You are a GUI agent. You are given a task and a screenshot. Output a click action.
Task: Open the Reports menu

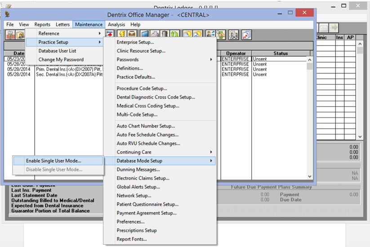point(42,25)
